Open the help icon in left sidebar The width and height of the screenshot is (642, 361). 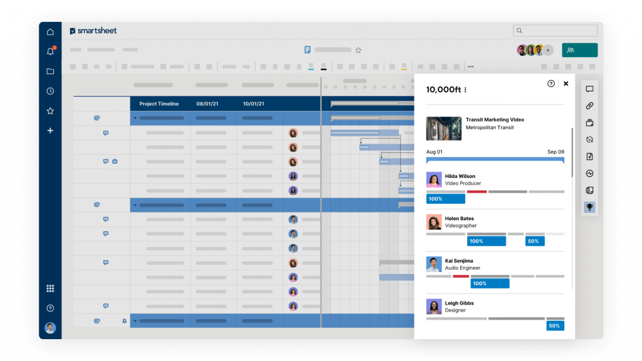50,308
